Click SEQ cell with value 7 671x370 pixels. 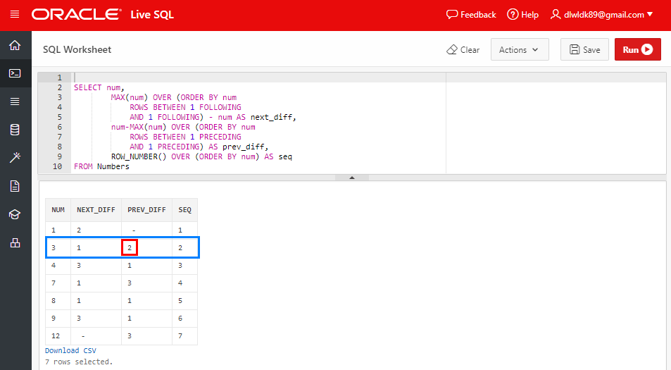[x=185, y=335]
